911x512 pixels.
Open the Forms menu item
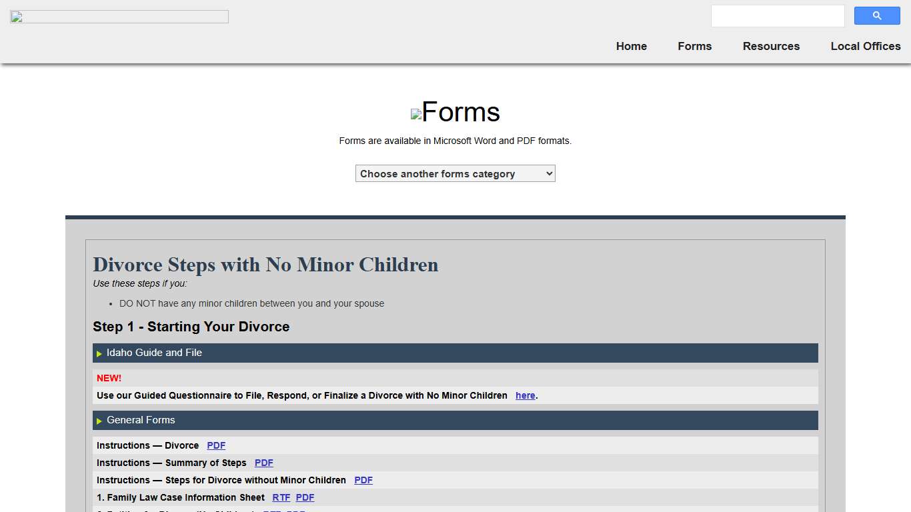click(694, 46)
